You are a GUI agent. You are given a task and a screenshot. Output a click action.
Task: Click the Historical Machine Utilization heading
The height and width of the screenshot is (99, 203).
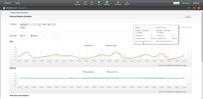pyautogui.click(x=21, y=16)
